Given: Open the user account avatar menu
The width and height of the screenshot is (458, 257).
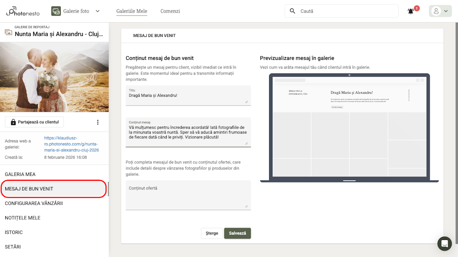Looking at the screenshot, I should [440, 11].
